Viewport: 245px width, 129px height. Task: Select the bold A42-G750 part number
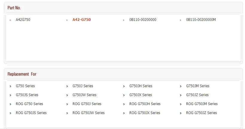(x=82, y=20)
